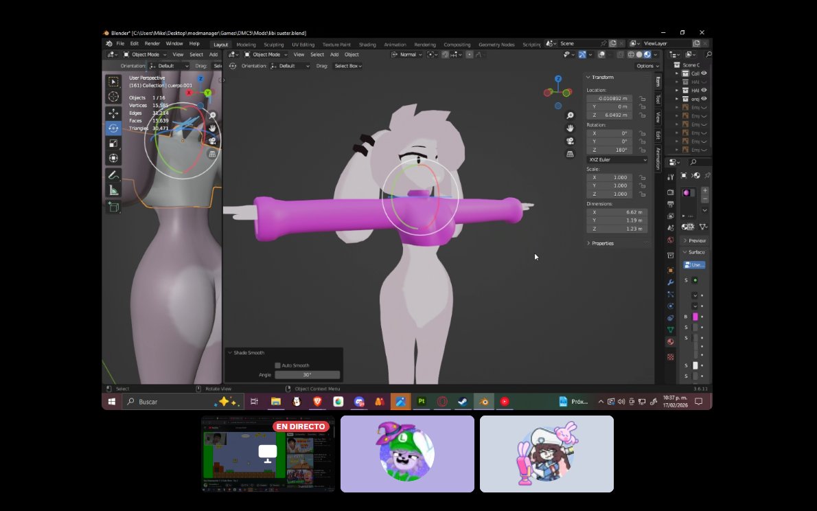Open Object properties tab icon

671,270
